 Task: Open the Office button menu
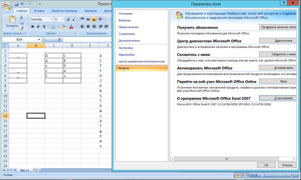click(7, 6)
